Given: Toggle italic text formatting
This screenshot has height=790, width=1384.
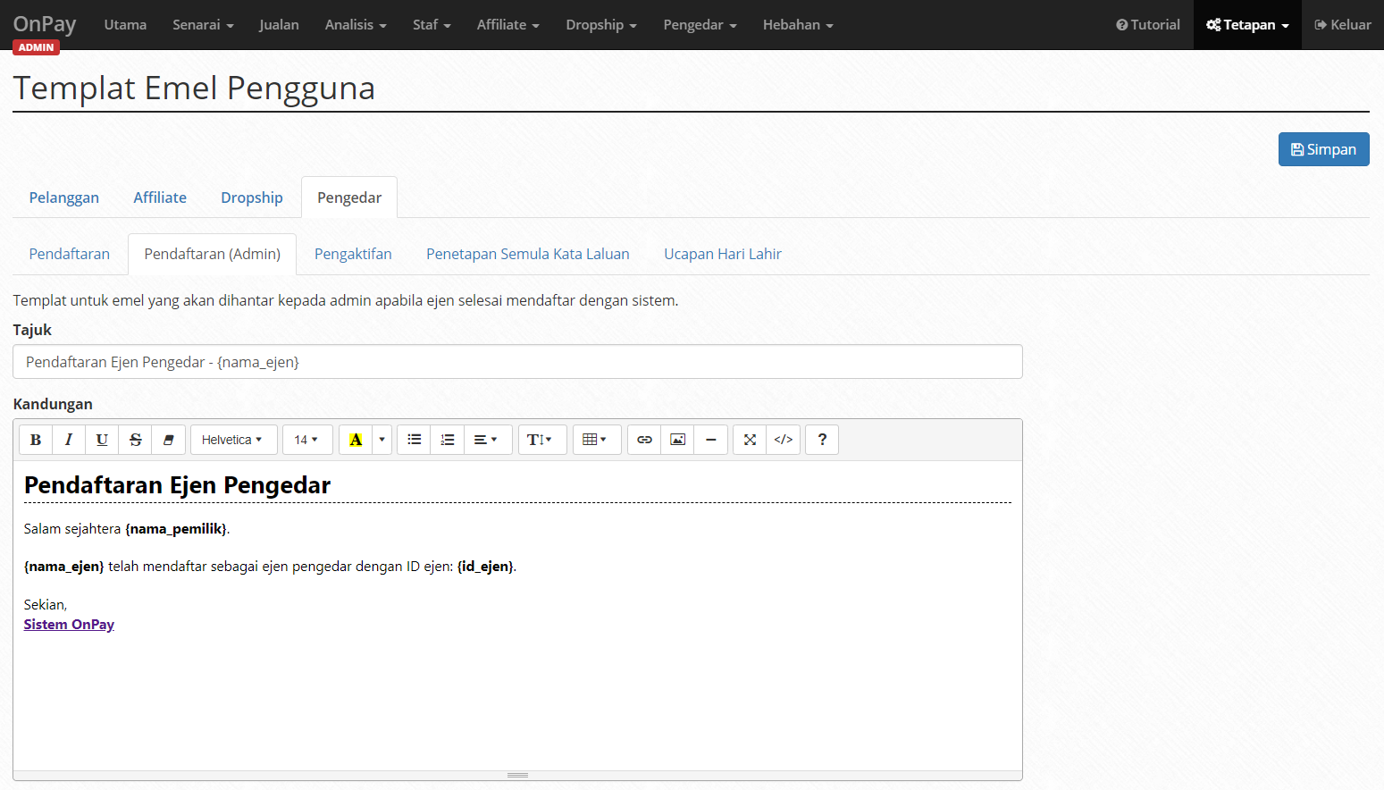Looking at the screenshot, I should click(x=69, y=440).
